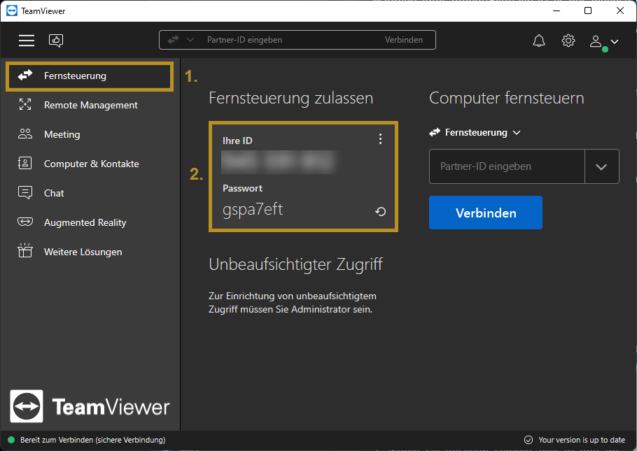Click the feedback thumbs-up icon

[56, 40]
